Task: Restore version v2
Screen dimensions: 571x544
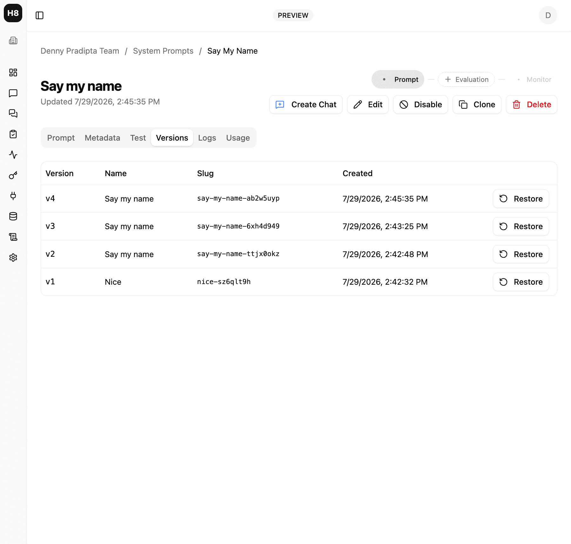Action: pos(521,254)
